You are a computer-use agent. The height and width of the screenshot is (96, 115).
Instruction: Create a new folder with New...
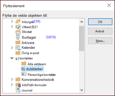[x=100, y=41]
